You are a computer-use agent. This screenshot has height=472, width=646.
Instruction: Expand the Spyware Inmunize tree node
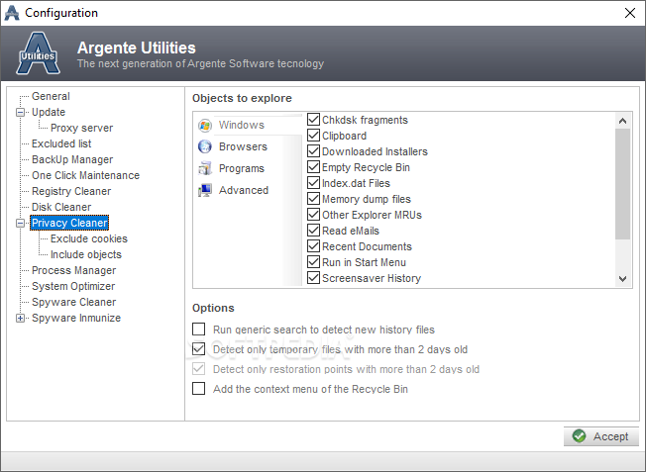tap(20, 318)
